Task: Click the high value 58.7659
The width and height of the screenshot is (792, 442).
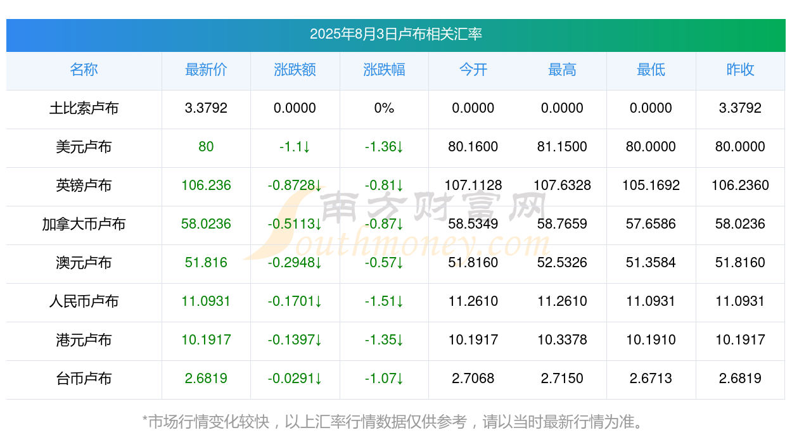Action: point(562,224)
